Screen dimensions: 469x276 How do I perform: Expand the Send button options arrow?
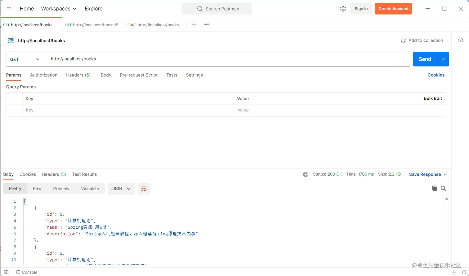click(443, 59)
